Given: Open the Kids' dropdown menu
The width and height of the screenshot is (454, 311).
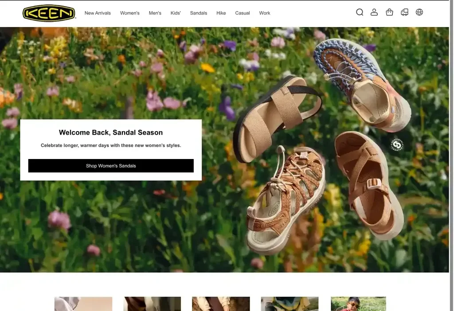Looking at the screenshot, I should (175, 13).
